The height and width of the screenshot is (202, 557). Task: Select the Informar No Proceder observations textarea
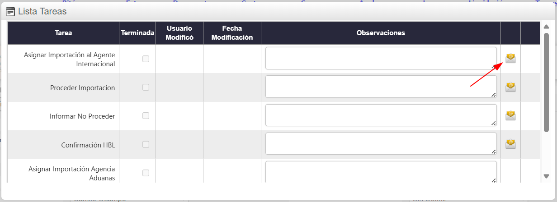(x=381, y=115)
